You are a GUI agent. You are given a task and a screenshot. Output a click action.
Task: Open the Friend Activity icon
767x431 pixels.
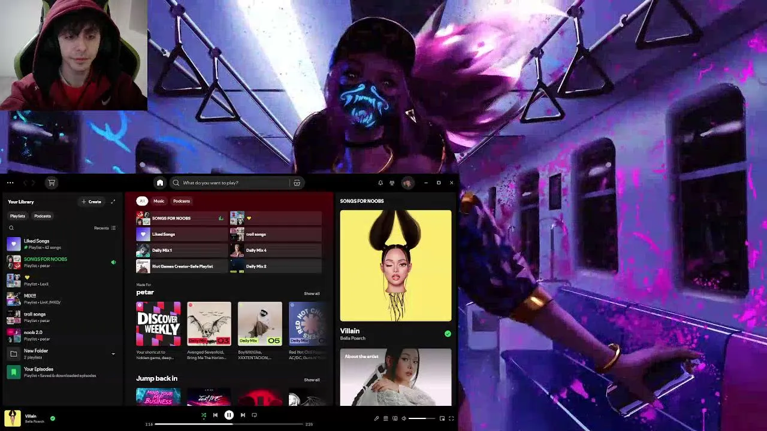click(x=392, y=183)
